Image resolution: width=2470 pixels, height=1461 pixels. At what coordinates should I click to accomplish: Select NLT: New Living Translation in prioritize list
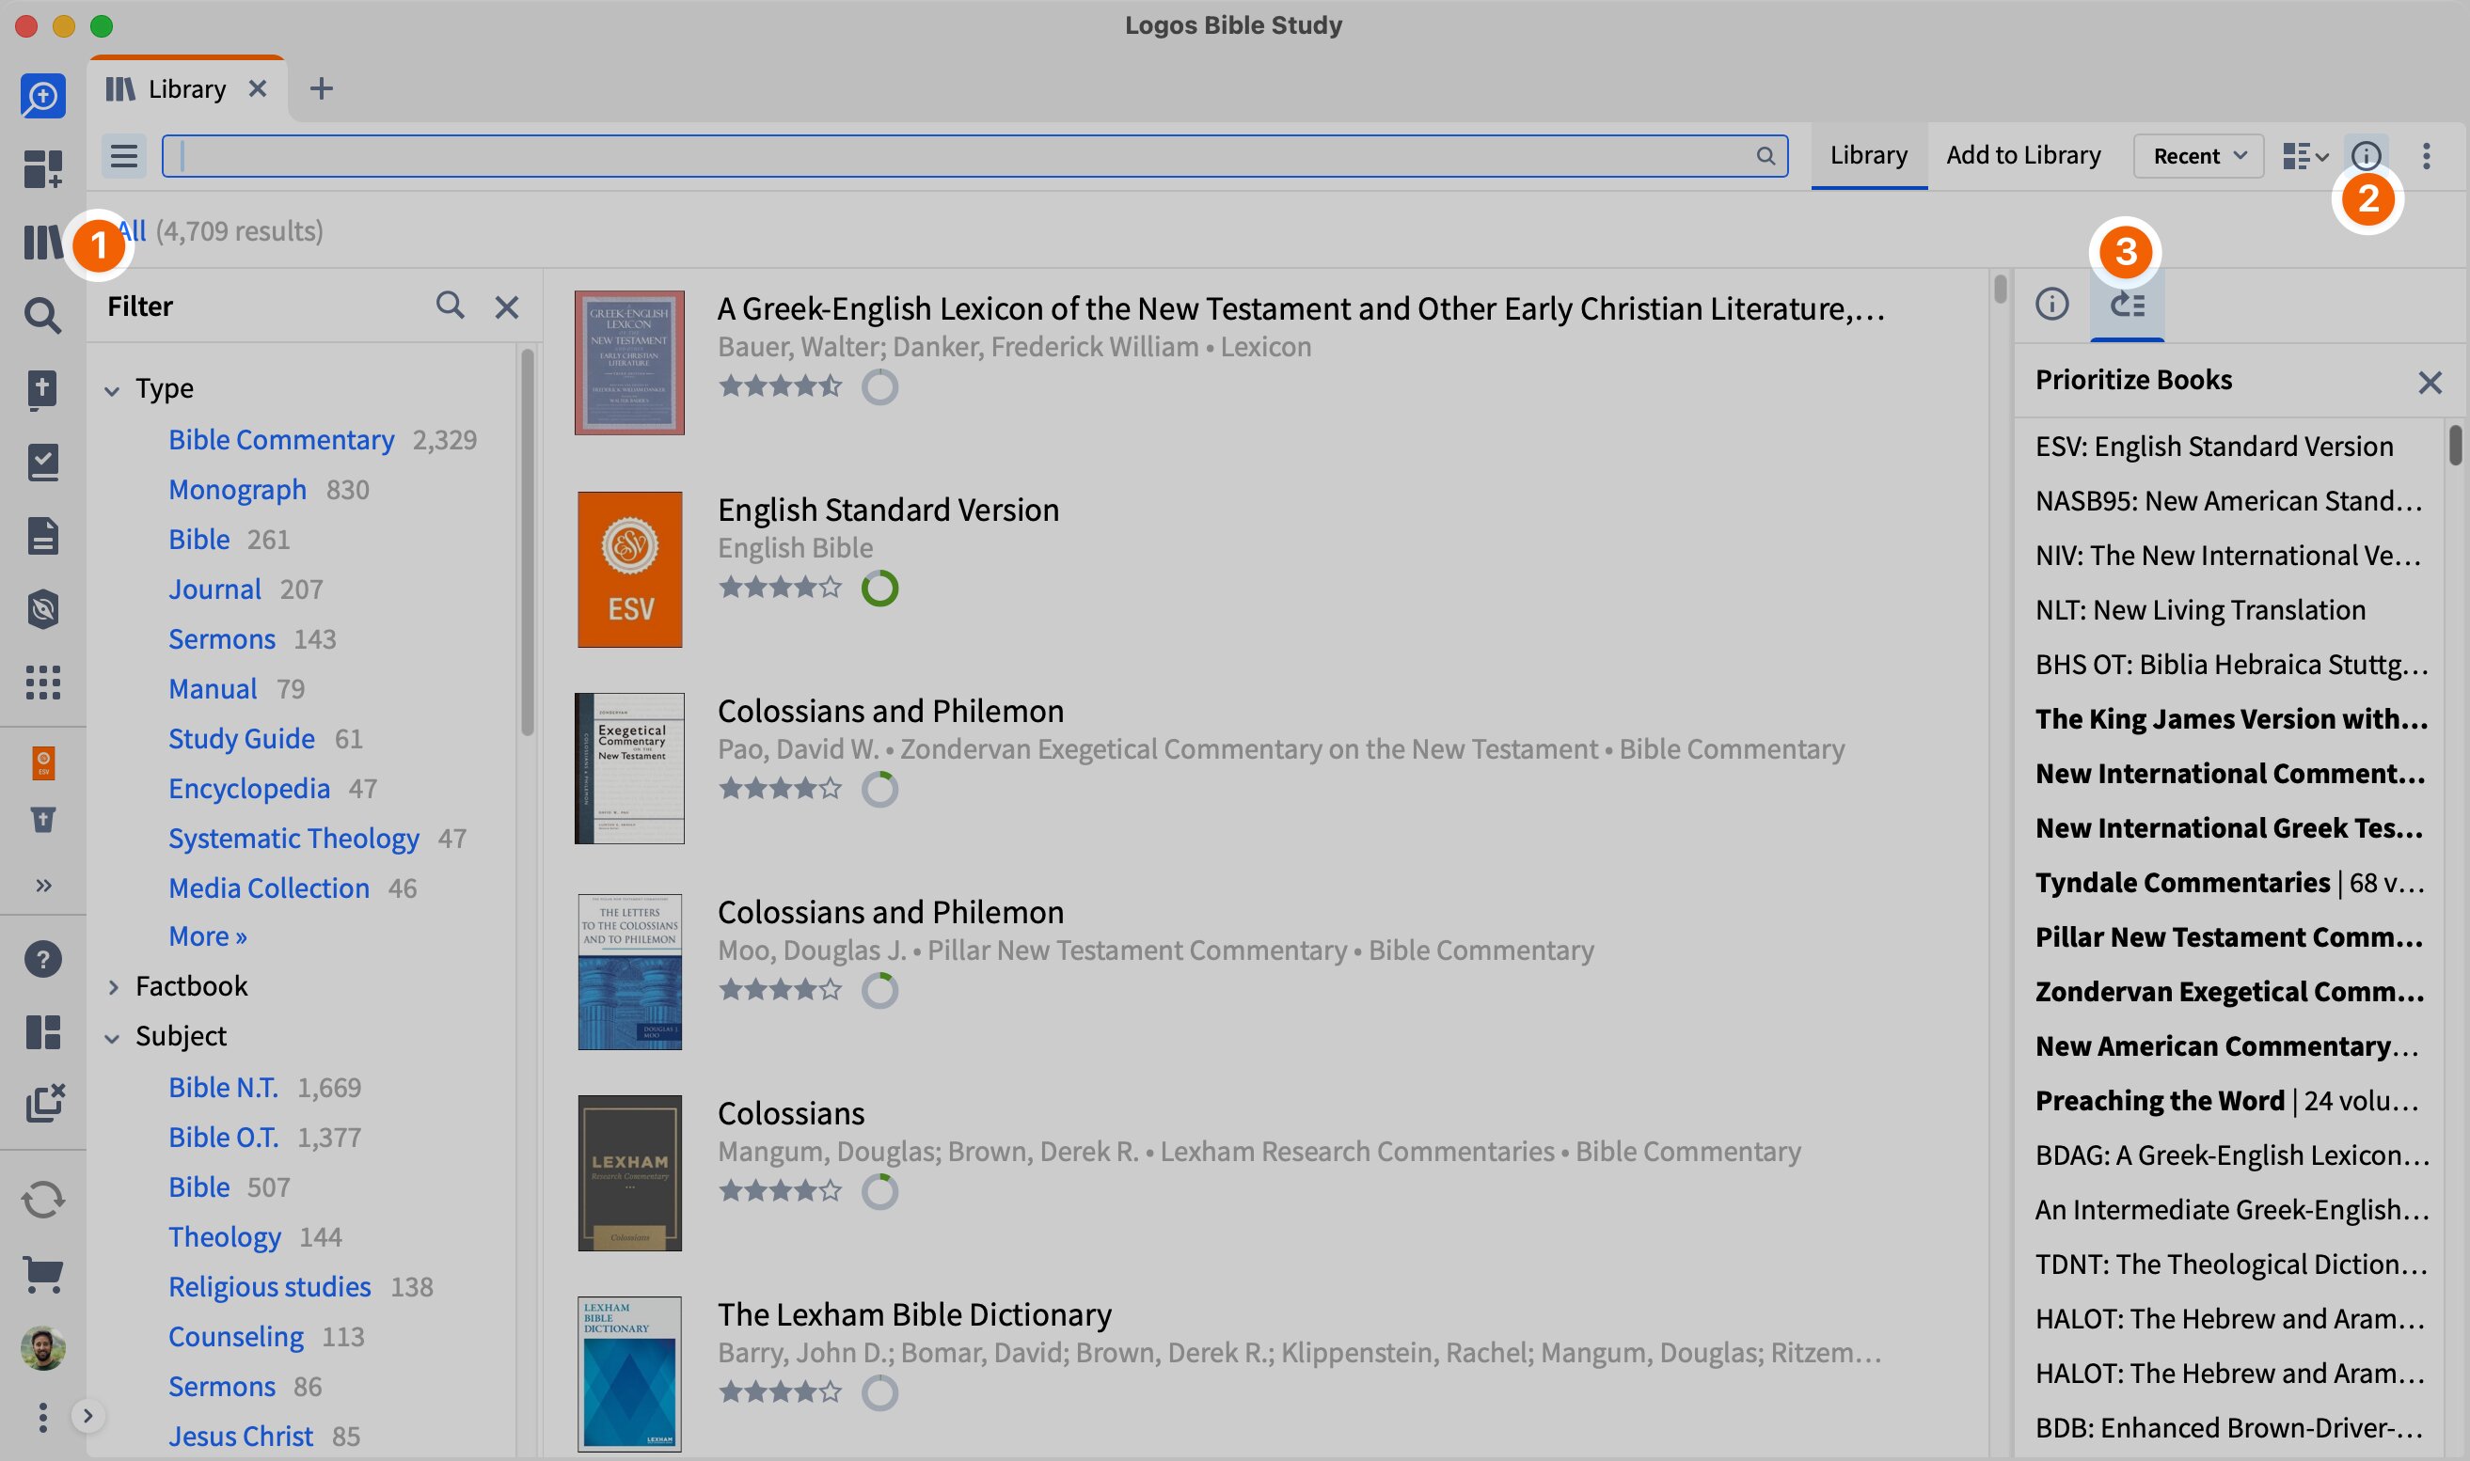click(2200, 609)
